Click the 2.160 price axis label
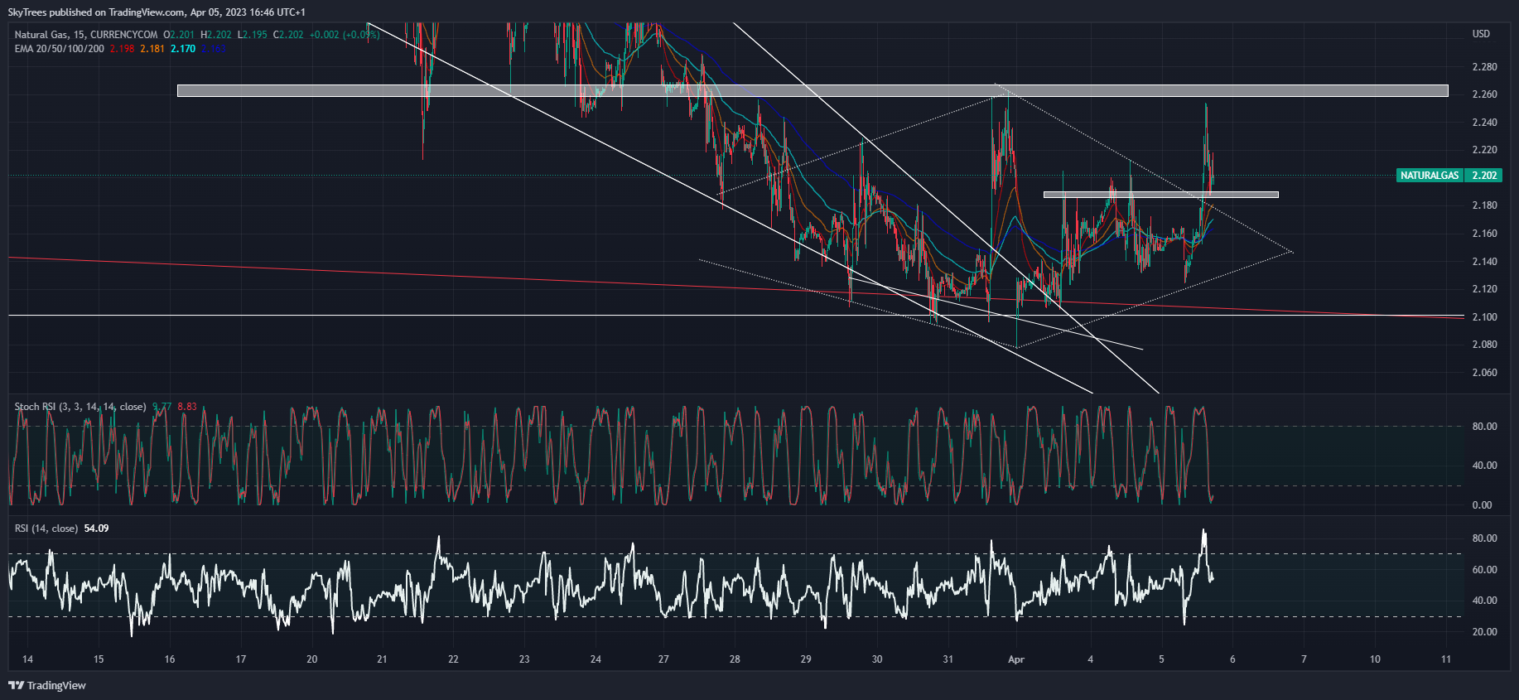 (1485, 234)
